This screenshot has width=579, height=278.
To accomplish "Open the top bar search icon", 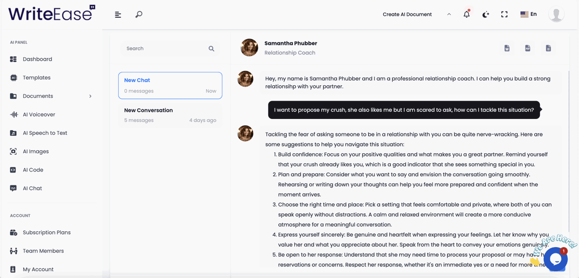I will coord(138,14).
